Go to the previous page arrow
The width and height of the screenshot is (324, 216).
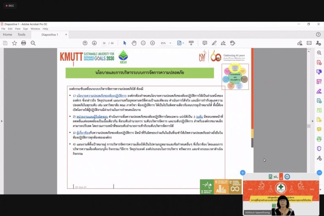tap(85, 43)
